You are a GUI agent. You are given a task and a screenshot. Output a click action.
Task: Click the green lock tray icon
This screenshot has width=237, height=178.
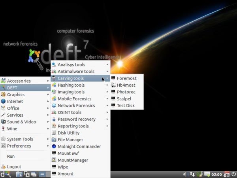[x=199, y=174]
